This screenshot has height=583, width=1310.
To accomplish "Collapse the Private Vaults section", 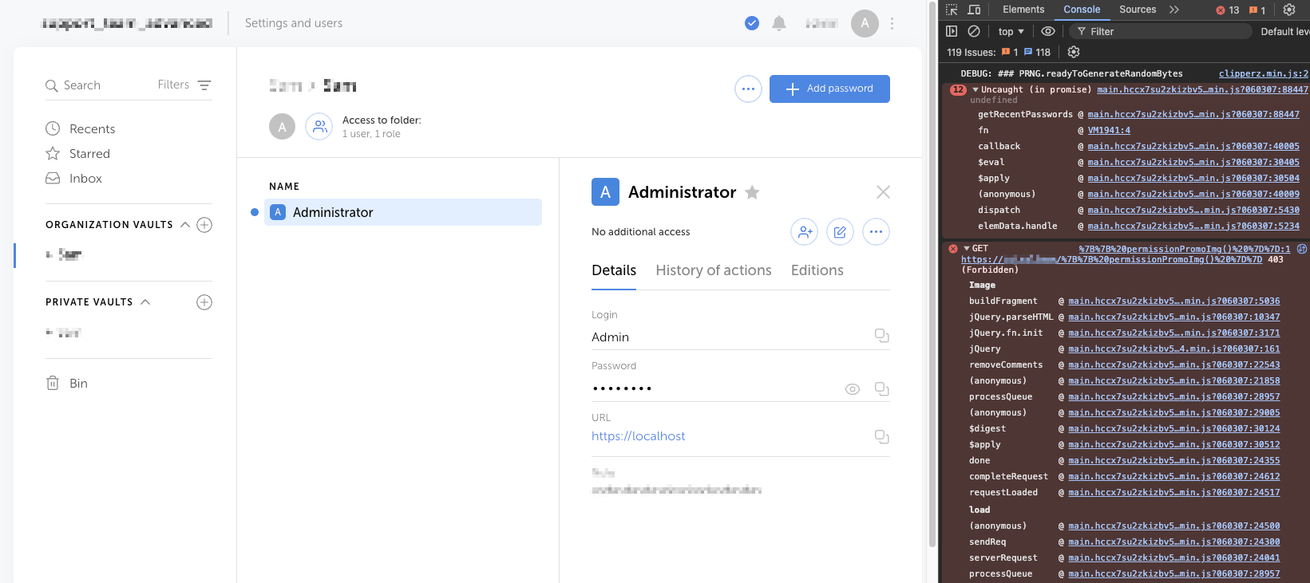I will click(x=145, y=302).
